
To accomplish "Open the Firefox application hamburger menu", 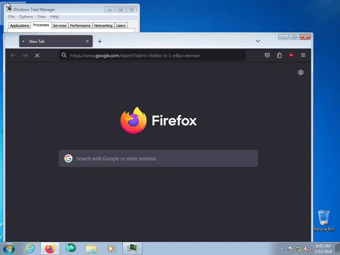I will [303, 55].
